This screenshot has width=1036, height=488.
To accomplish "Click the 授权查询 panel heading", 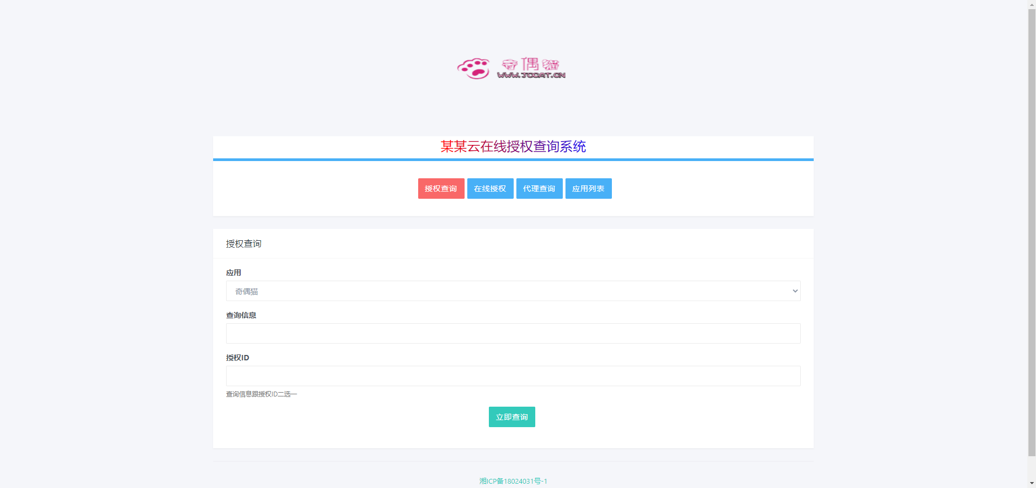I will pyautogui.click(x=243, y=243).
